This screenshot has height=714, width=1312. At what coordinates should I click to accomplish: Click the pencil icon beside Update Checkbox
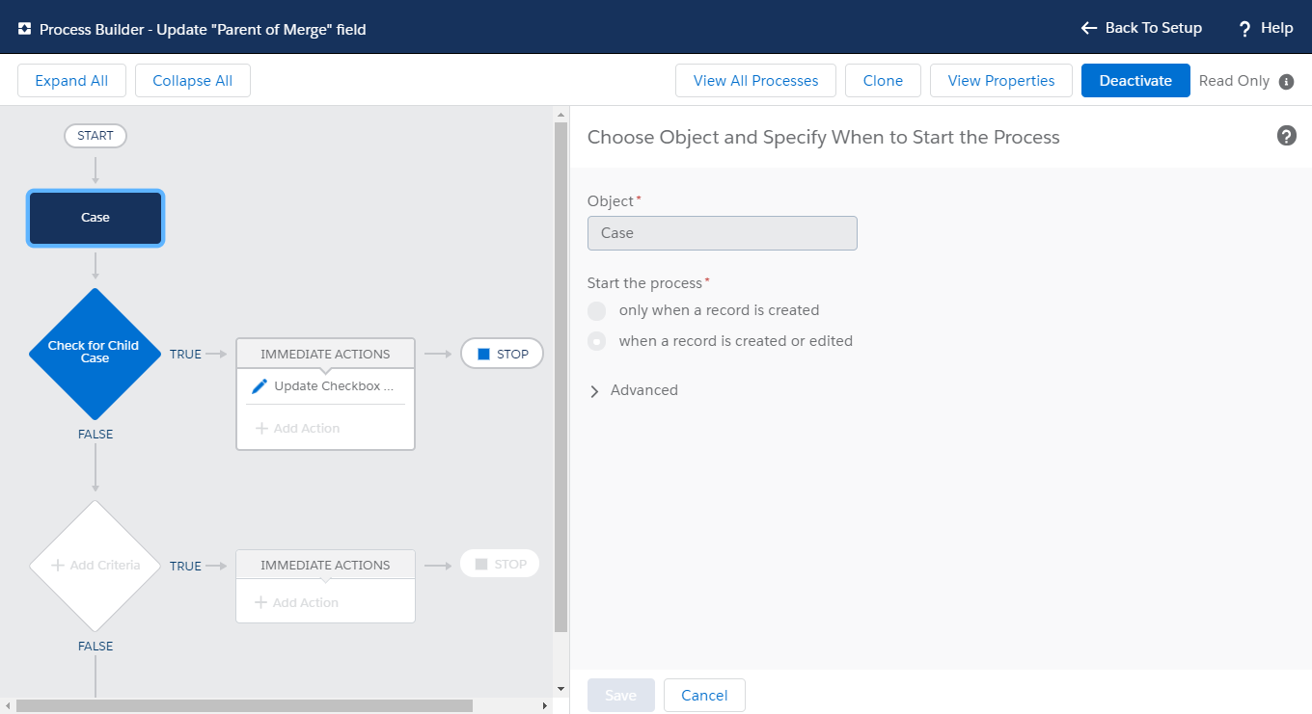260,386
